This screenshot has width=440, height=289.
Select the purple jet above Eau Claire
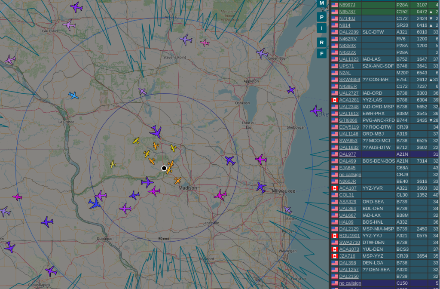coord(76,7)
